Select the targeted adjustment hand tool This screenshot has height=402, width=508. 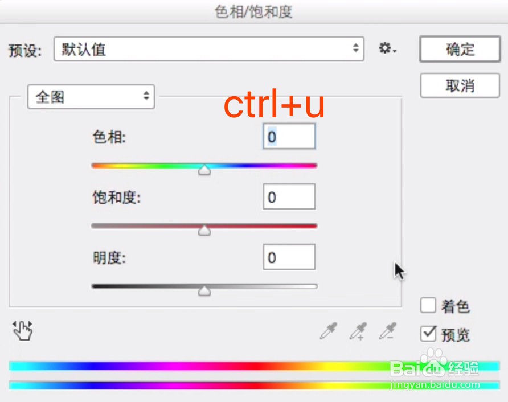click(22, 331)
